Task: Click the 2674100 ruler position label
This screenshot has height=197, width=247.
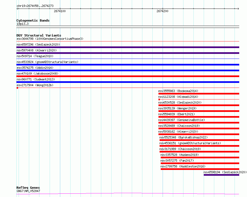Action: (60, 11)
